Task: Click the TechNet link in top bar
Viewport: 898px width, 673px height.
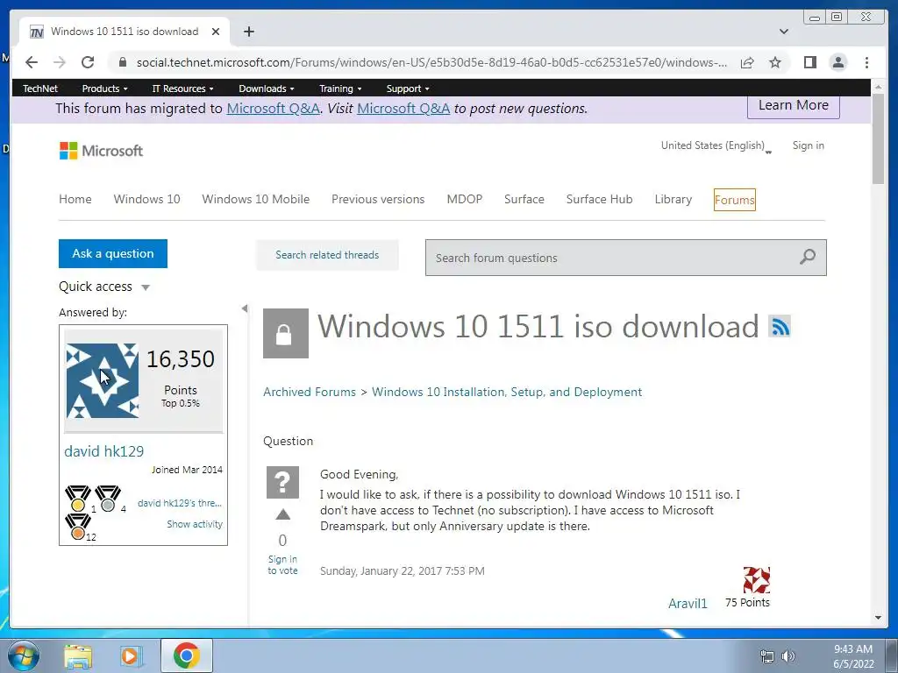Action: (x=40, y=89)
